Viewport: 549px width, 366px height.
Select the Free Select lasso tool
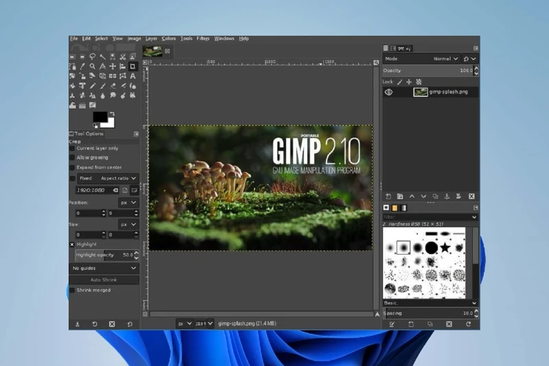pyautogui.click(x=93, y=57)
